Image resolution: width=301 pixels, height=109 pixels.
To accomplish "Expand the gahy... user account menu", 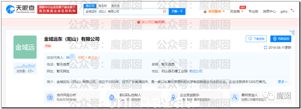I will tap(287, 11).
